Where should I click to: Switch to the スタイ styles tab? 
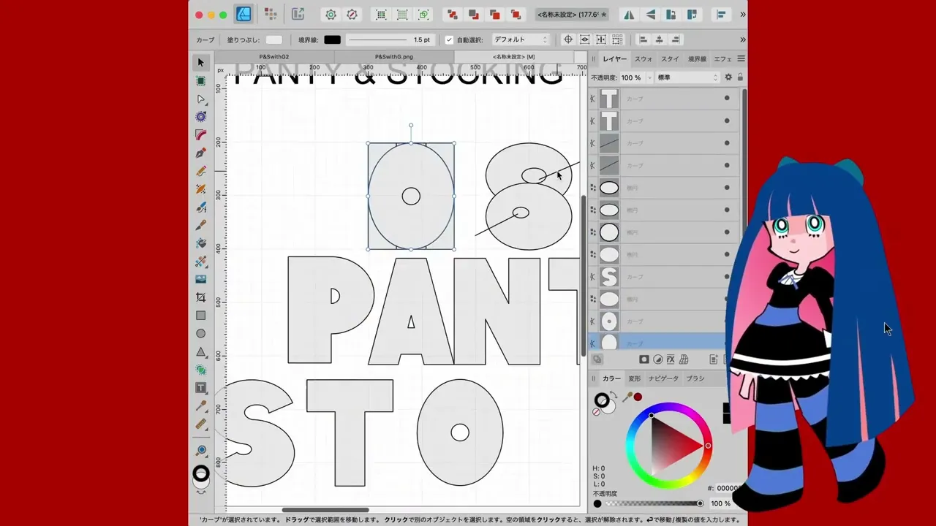pos(670,58)
